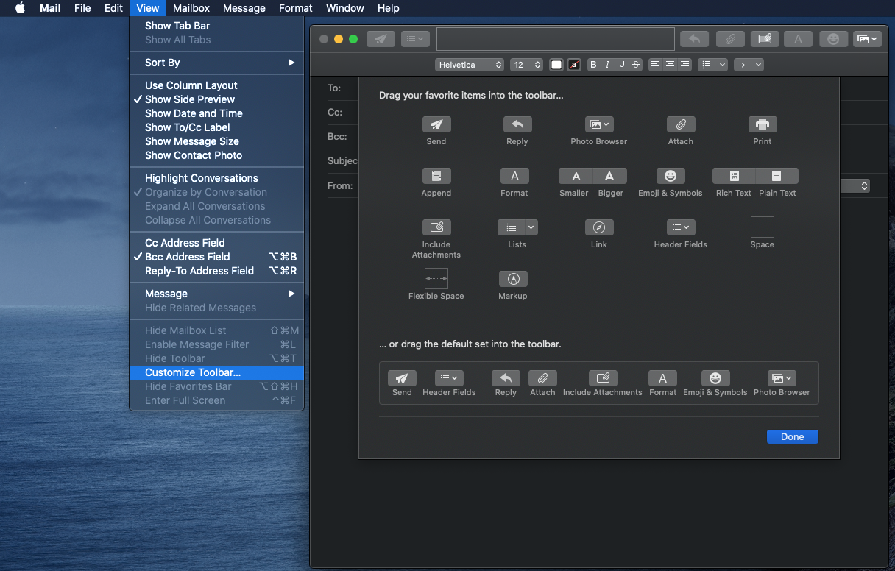895x571 pixels.
Task: Open the font size 12 dropdown
Action: 527,65
